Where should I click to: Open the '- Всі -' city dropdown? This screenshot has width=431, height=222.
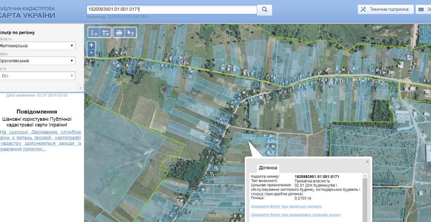tap(37, 76)
